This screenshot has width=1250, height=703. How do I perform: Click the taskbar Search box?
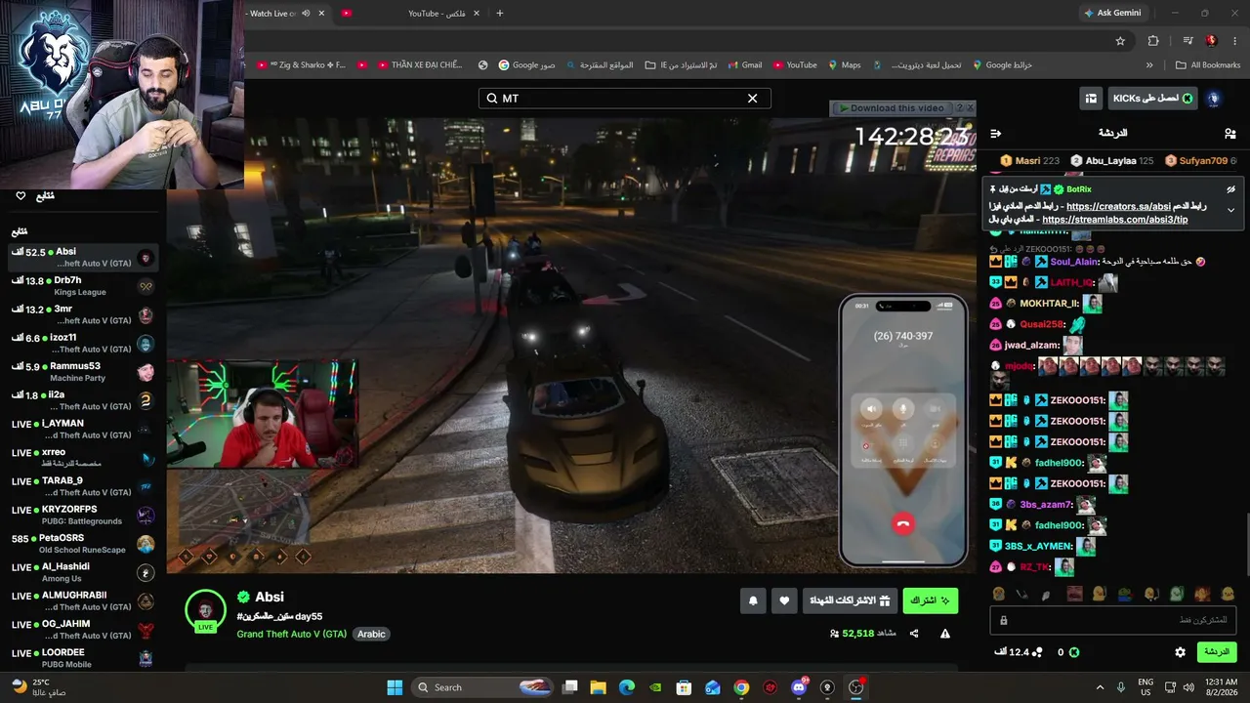point(483,687)
